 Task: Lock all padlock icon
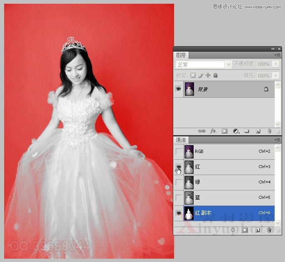[215, 75]
